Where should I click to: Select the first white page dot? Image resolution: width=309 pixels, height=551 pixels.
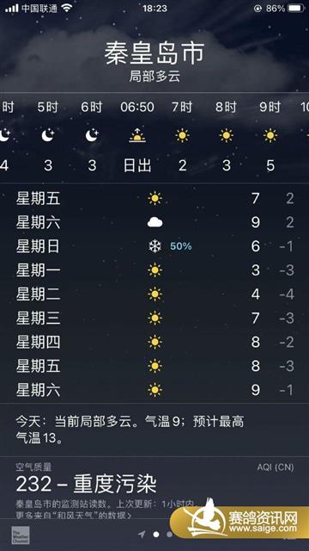(156, 535)
